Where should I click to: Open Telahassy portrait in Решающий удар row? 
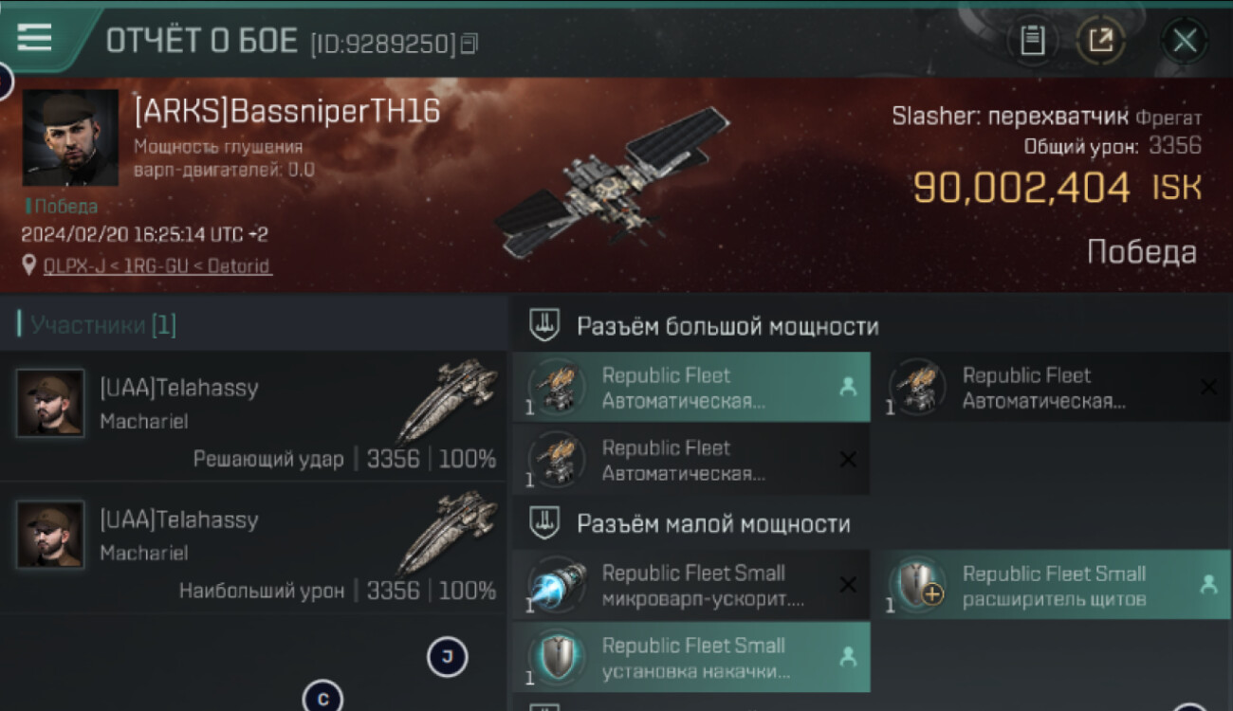[x=50, y=402]
